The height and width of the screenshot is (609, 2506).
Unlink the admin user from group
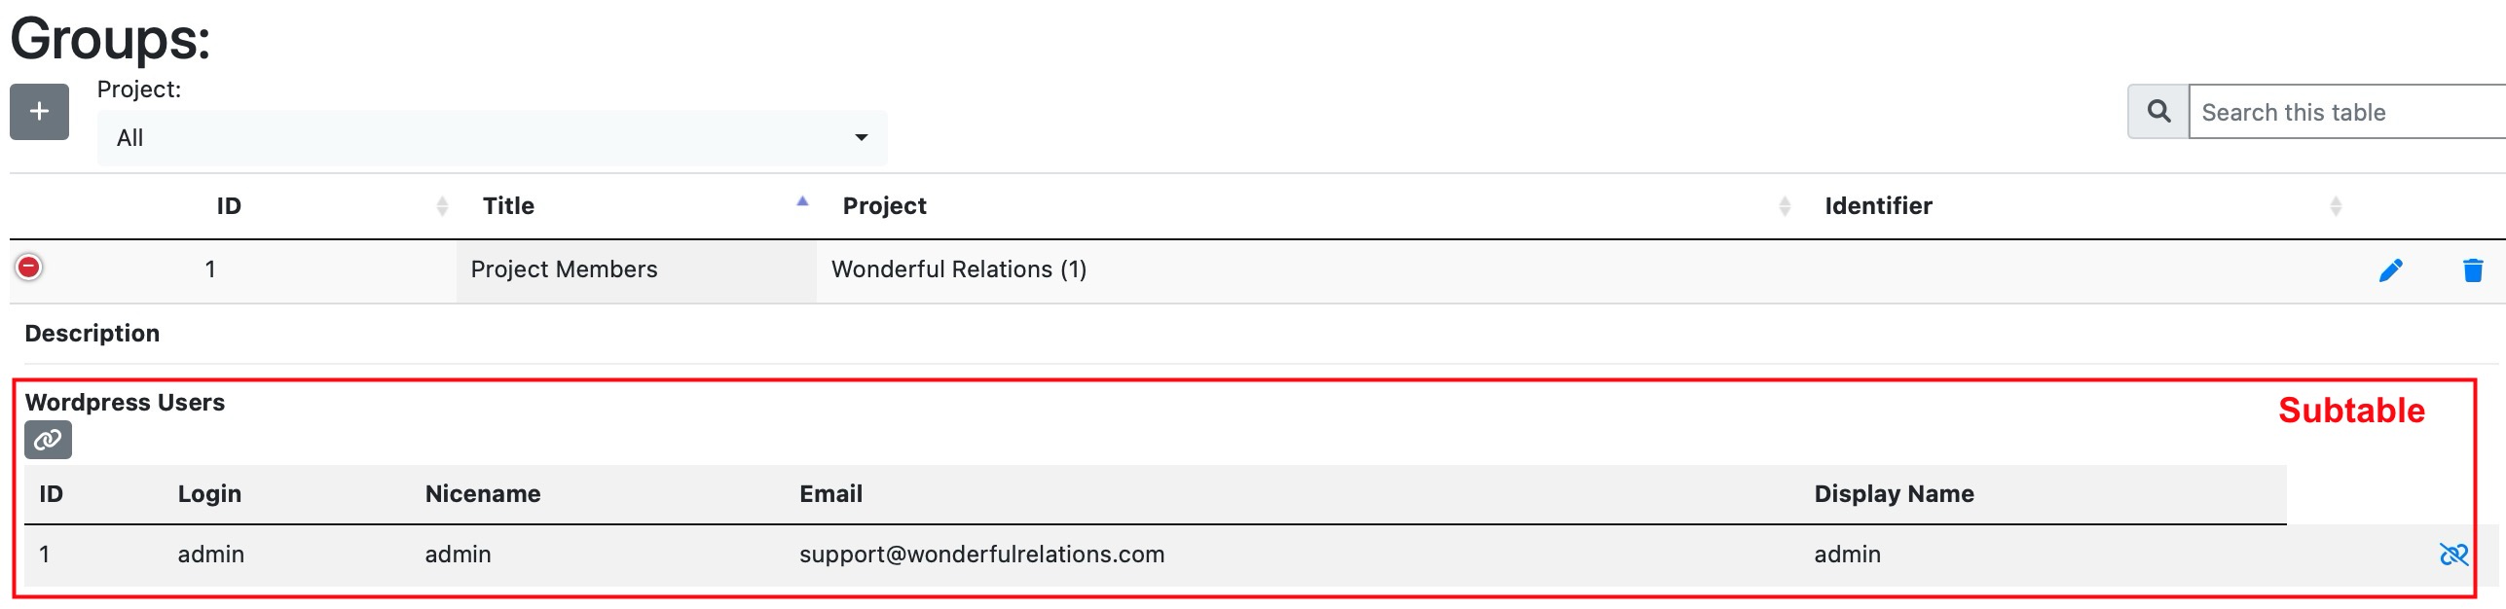[x=2453, y=555]
